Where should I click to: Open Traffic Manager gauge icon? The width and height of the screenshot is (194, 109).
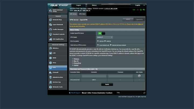[x=50, y=29]
